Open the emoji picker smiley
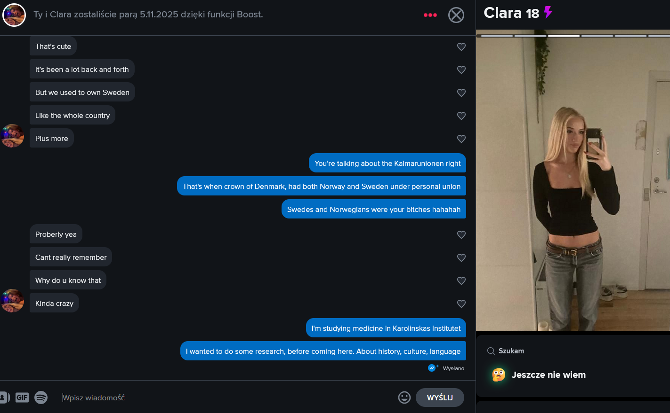This screenshot has width=670, height=413. click(x=404, y=397)
